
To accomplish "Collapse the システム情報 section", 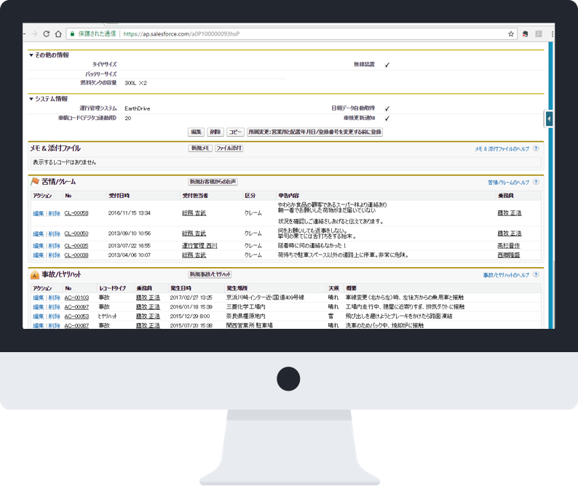I will pos(31,99).
